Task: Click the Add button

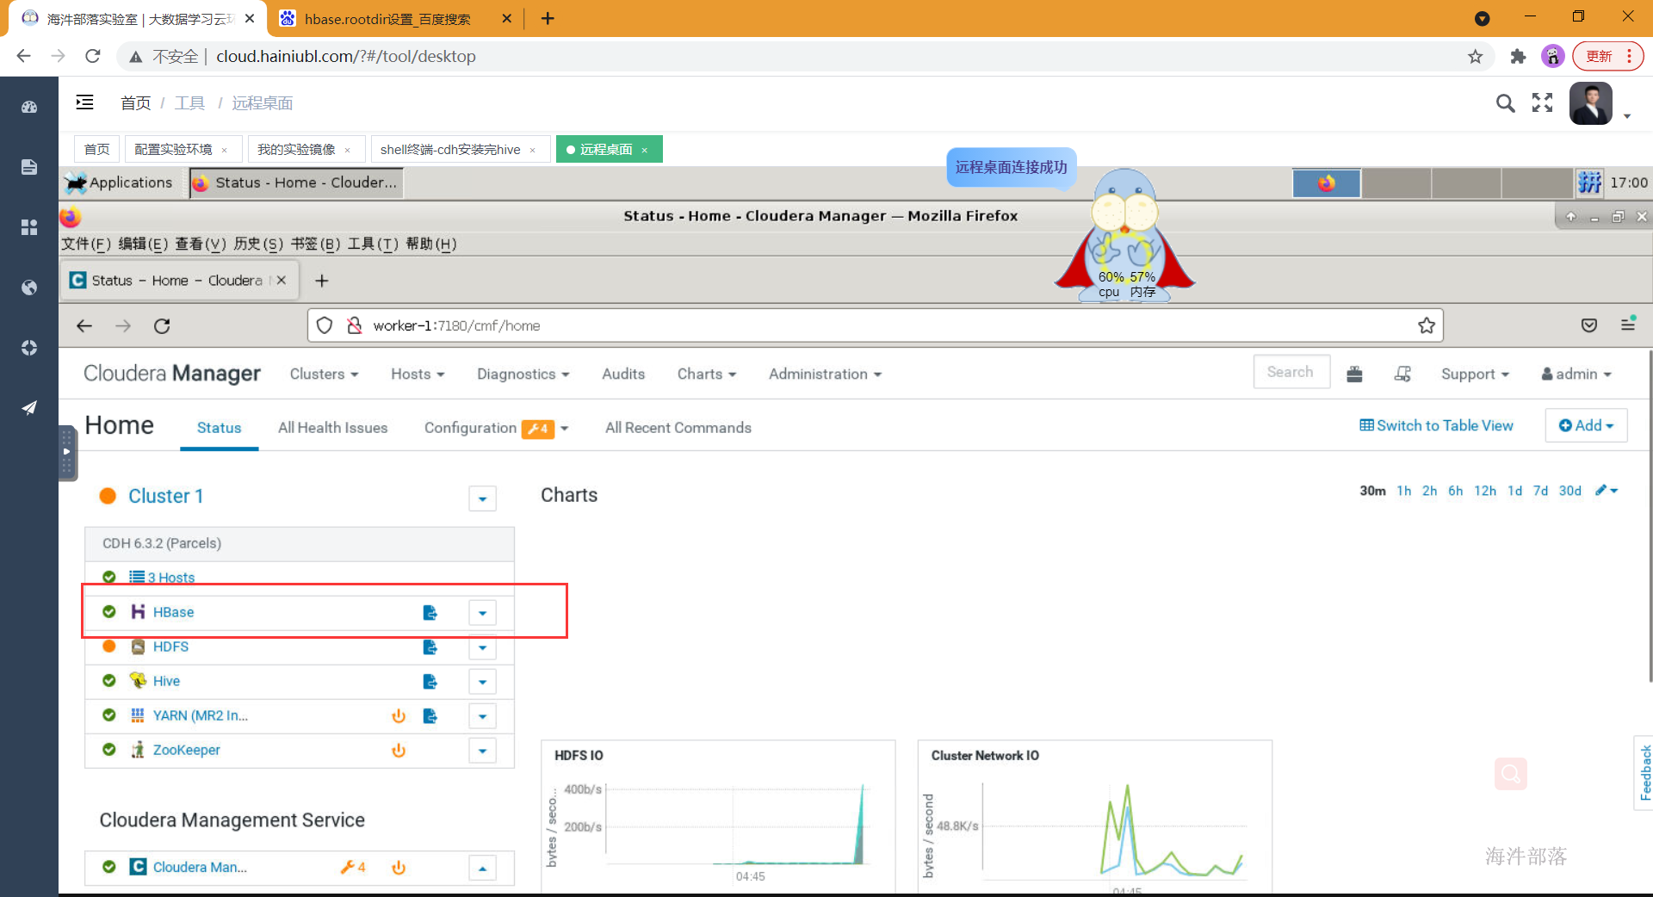Action: click(x=1586, y=425)
